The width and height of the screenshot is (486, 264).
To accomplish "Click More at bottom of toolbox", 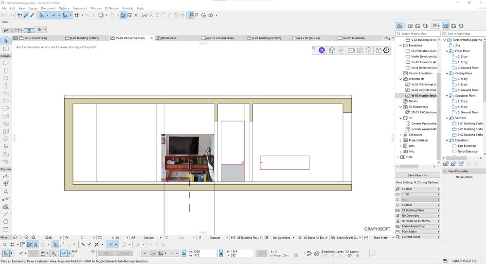I will click(x=4, y=237).
